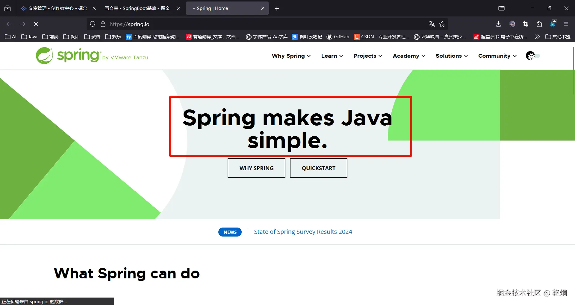Click the crop screenshot extension icon
Viewport: 575px width, 305px height.
pyautogui.click(x=526, y=24)
